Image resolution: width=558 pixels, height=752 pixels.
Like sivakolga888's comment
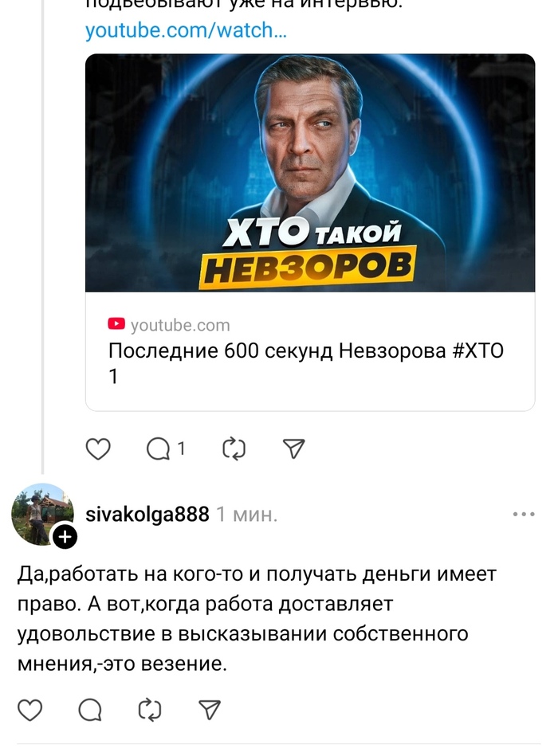[x=29, y=710]
